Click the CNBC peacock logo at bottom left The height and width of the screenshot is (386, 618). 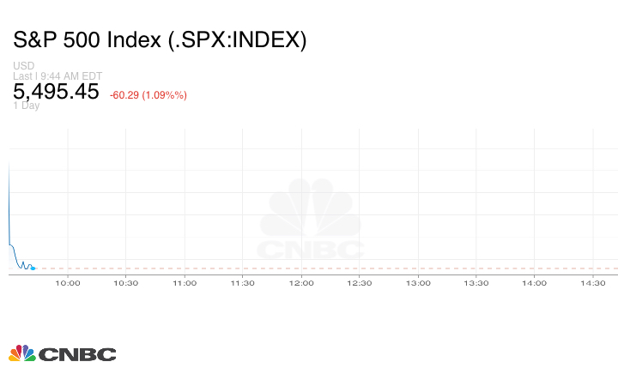click(x=62, y=353)
